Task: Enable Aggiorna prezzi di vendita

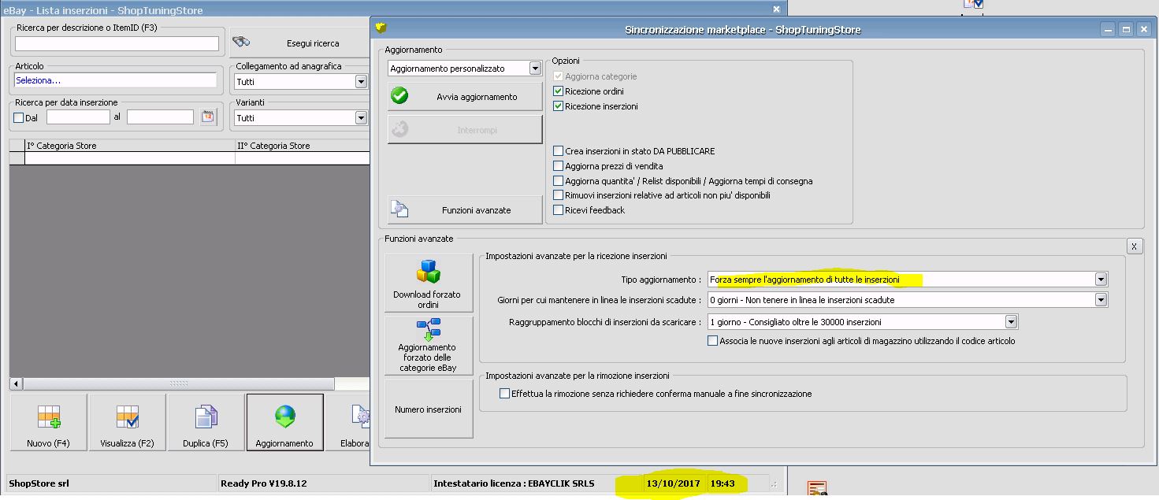Action: (559, 166)
